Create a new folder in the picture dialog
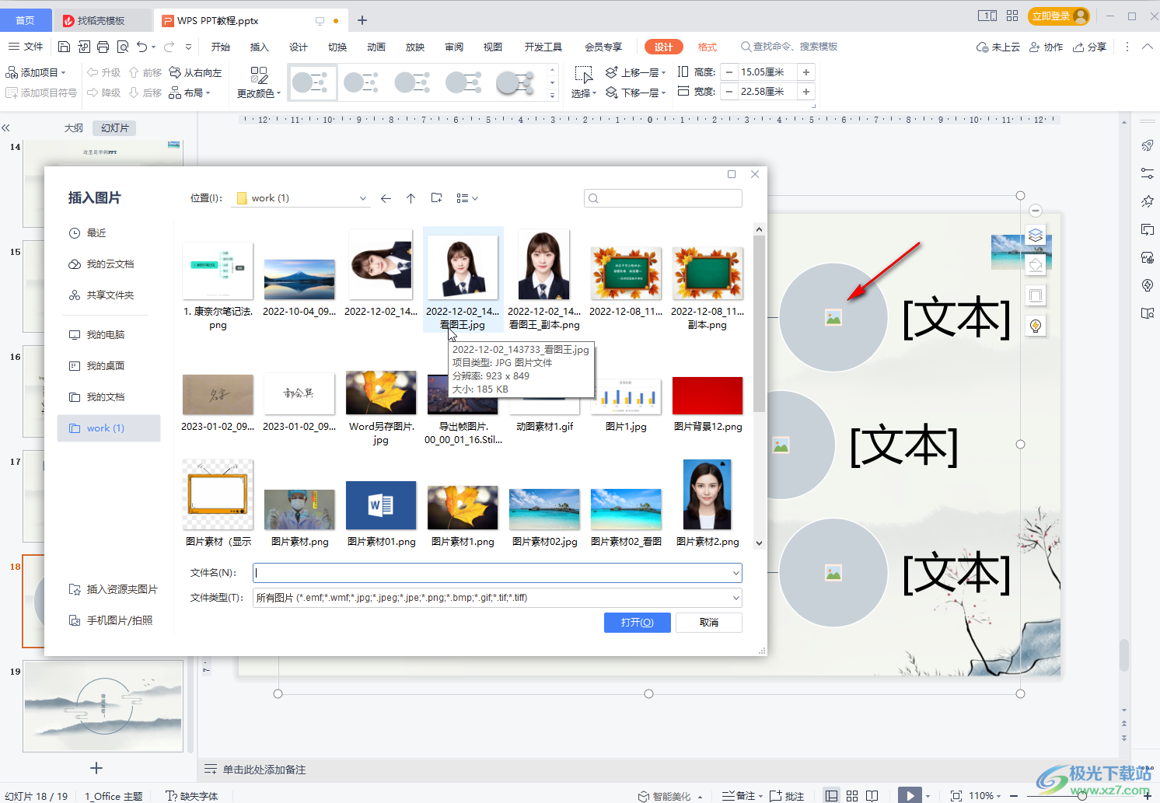Image resolution: width=1160 pixels, height=803 pixels. coord(436,197)
